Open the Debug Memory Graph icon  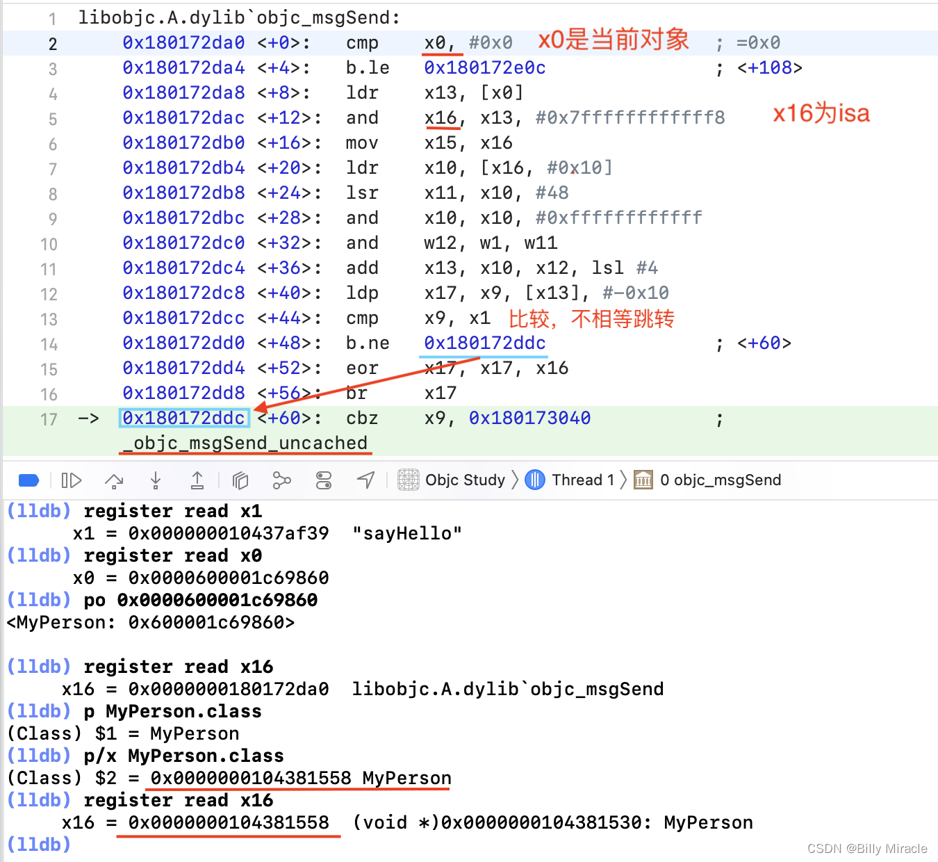(281, 480)
